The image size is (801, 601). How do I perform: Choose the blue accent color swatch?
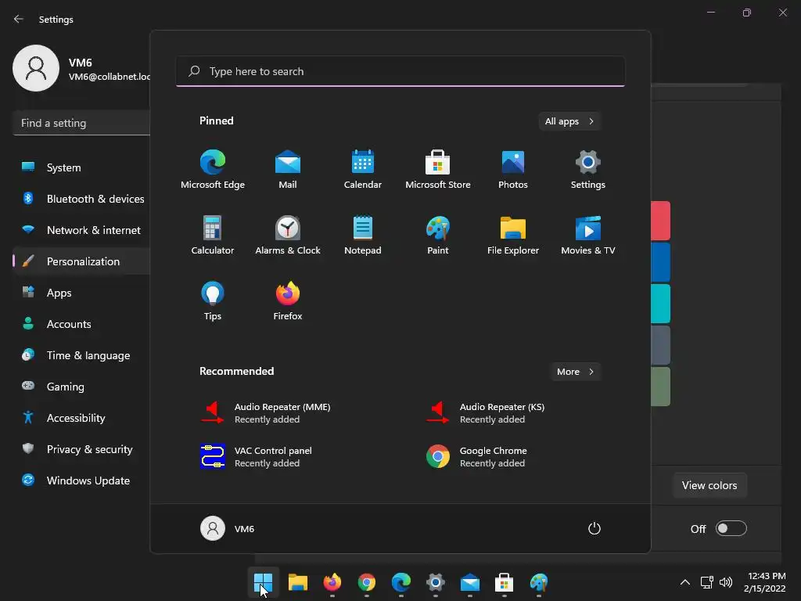click(660, 262)
